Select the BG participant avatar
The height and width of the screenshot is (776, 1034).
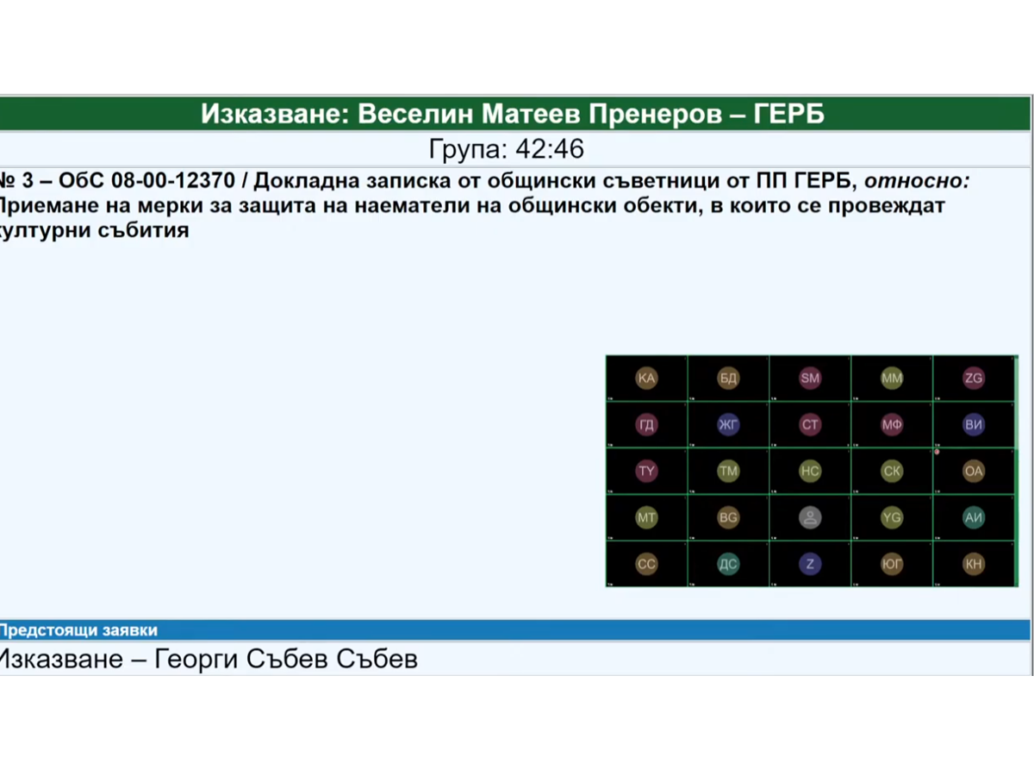click(728, 517)
